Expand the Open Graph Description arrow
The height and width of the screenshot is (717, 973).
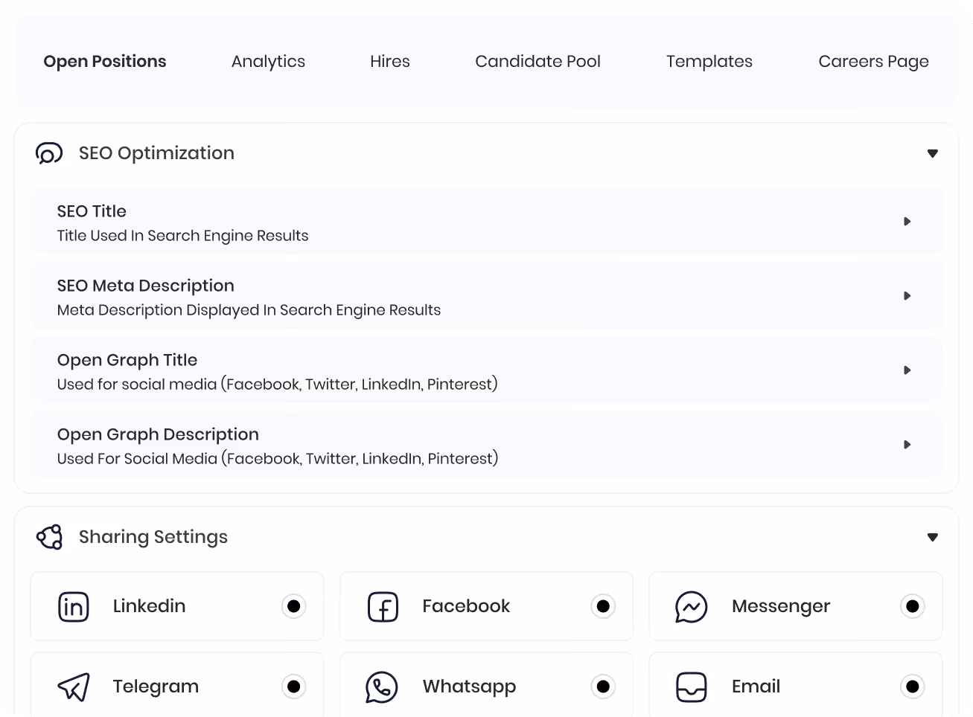907,445
